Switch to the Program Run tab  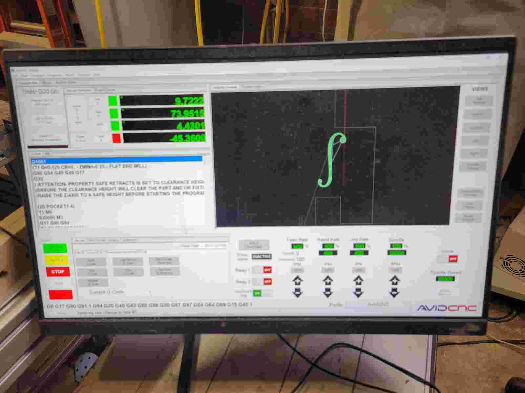click(x=28, y=83)
